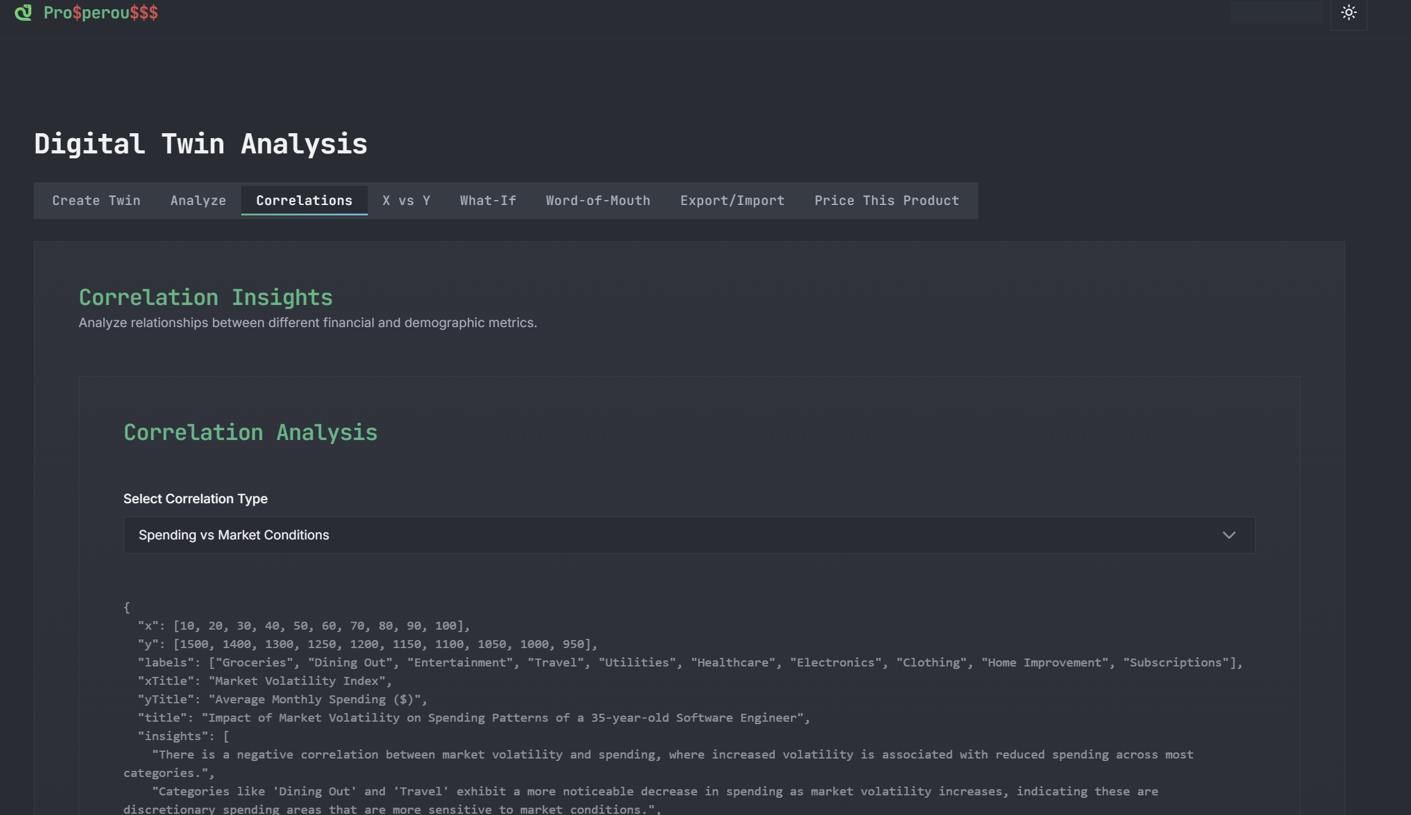The height and width of the screenshot is (815, 1411).
Task: Open the Export/Import tab
Action: pos(732,201)
